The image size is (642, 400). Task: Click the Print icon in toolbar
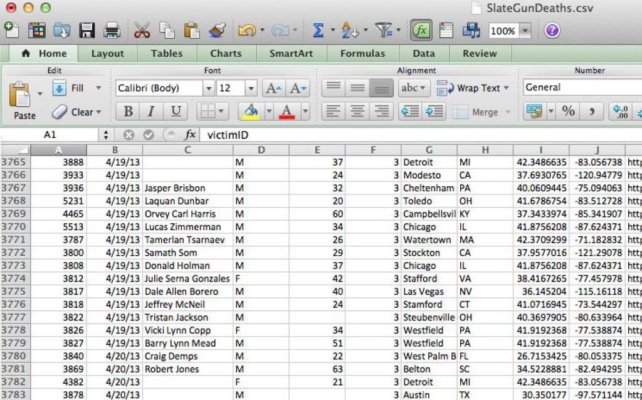click(112, 30)
